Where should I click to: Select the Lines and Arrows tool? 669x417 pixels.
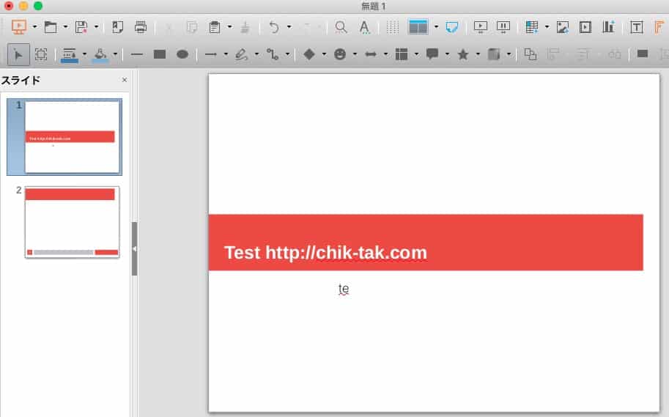(211, 54)
